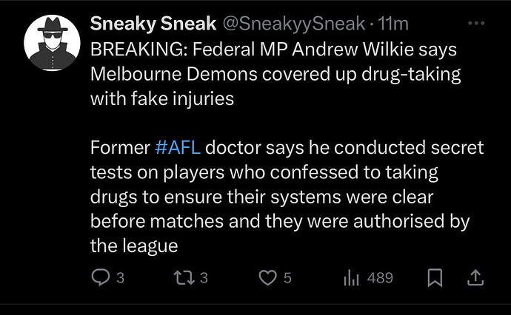Viewport: 511px width, 315px height.
Task: Bookmark this Sneaky Sneak tweet
Action: (x=435, y=277)
